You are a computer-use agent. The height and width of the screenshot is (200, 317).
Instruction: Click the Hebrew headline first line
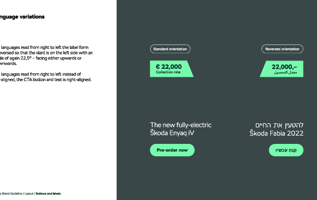pyautogui.click(x=279, y=125)
